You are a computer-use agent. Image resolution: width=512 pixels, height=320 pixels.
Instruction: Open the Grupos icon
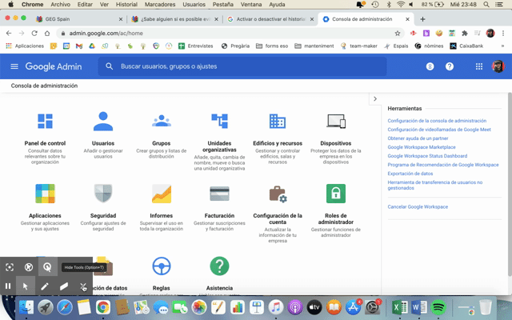162,121
